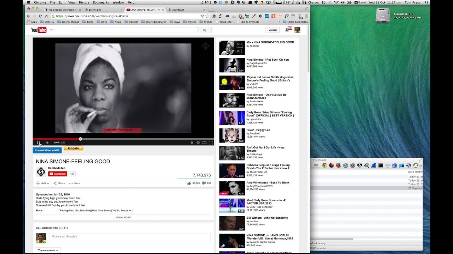Click Share under the video
Image resolution: width=453 pixels, height=254 pixels.
pos(59,183)
